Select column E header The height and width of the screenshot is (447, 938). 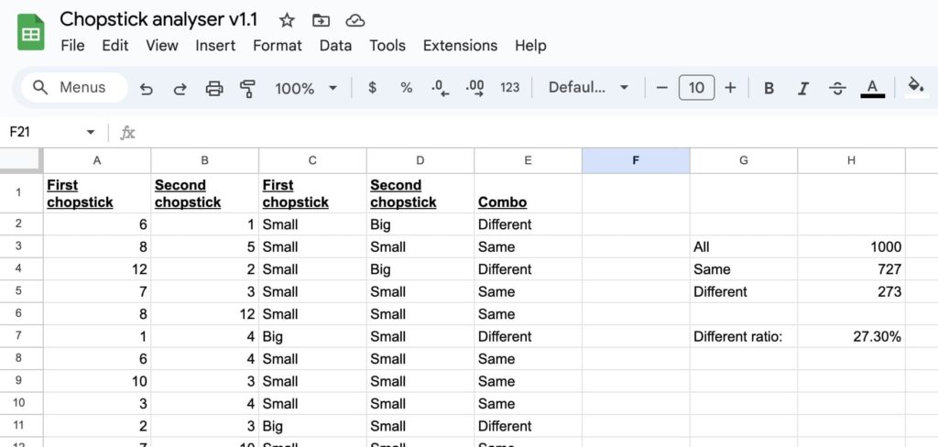pos(528,160)
